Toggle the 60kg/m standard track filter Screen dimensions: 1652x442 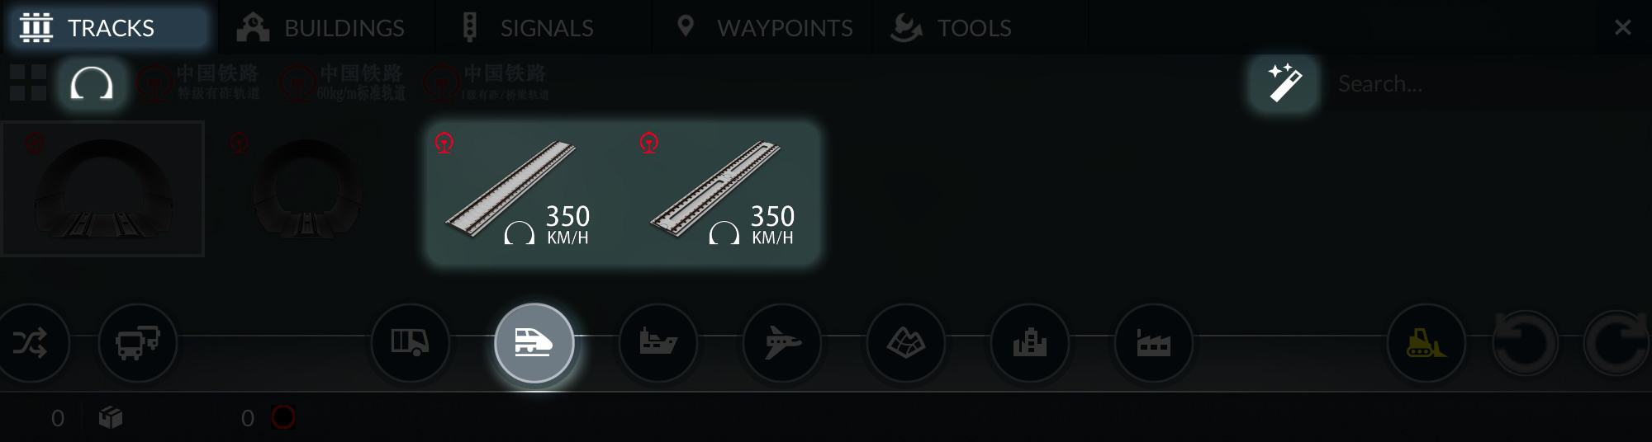click(343, 83)
